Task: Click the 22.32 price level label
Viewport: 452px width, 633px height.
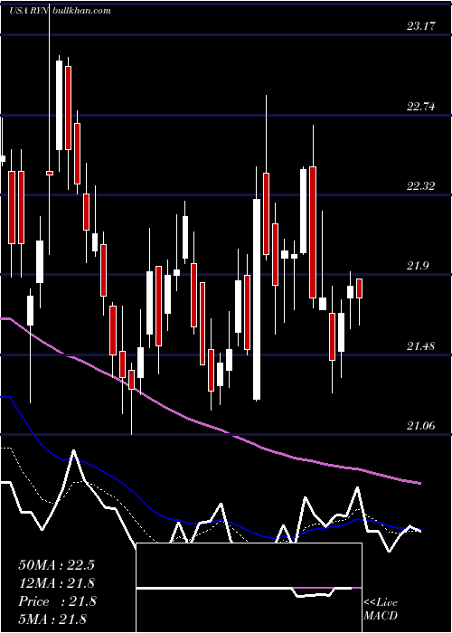Action: pos(421,186)
